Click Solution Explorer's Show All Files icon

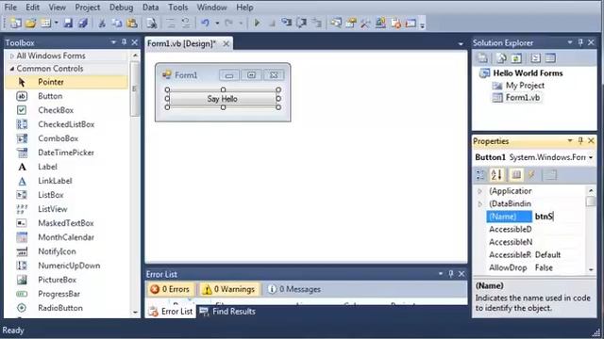pos(501,58)
